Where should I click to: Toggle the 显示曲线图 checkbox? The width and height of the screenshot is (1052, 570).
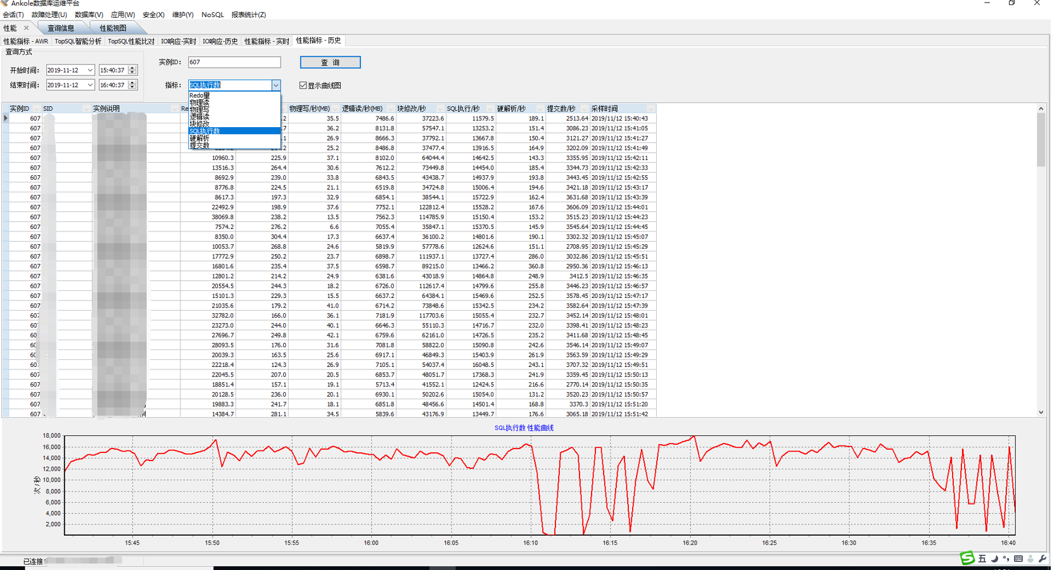303,85
